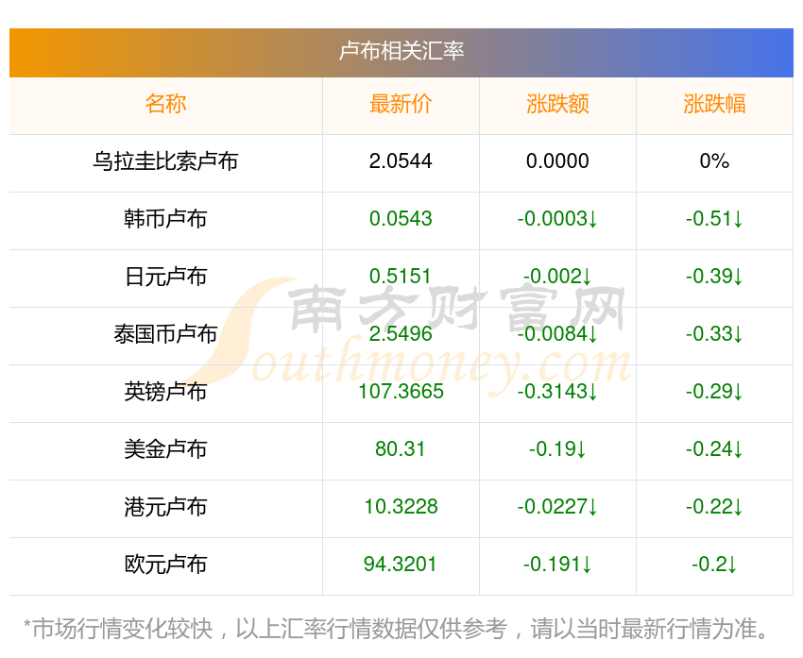Image resolution: width=803 pixels, height=658 pixels.
Task: Click the 卢布相关汇率 table title banner
Action: (401, 52)
